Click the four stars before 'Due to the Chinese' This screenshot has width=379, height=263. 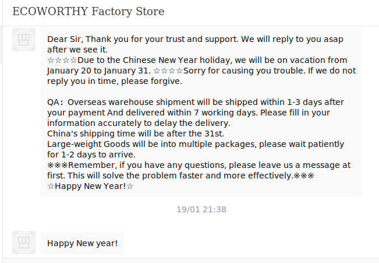click(62, 60)
